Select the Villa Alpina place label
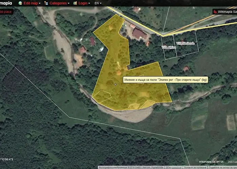Image resolution: width=237 pixels, height=169 pixels. pos(169,47)
